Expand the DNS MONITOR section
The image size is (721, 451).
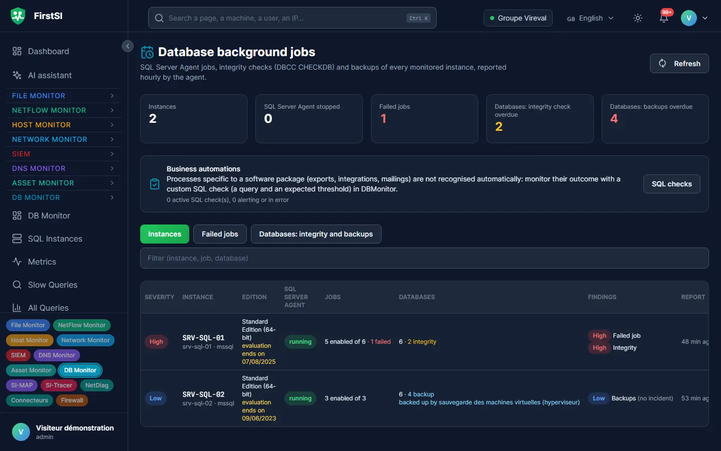click(x=64, y=168)
